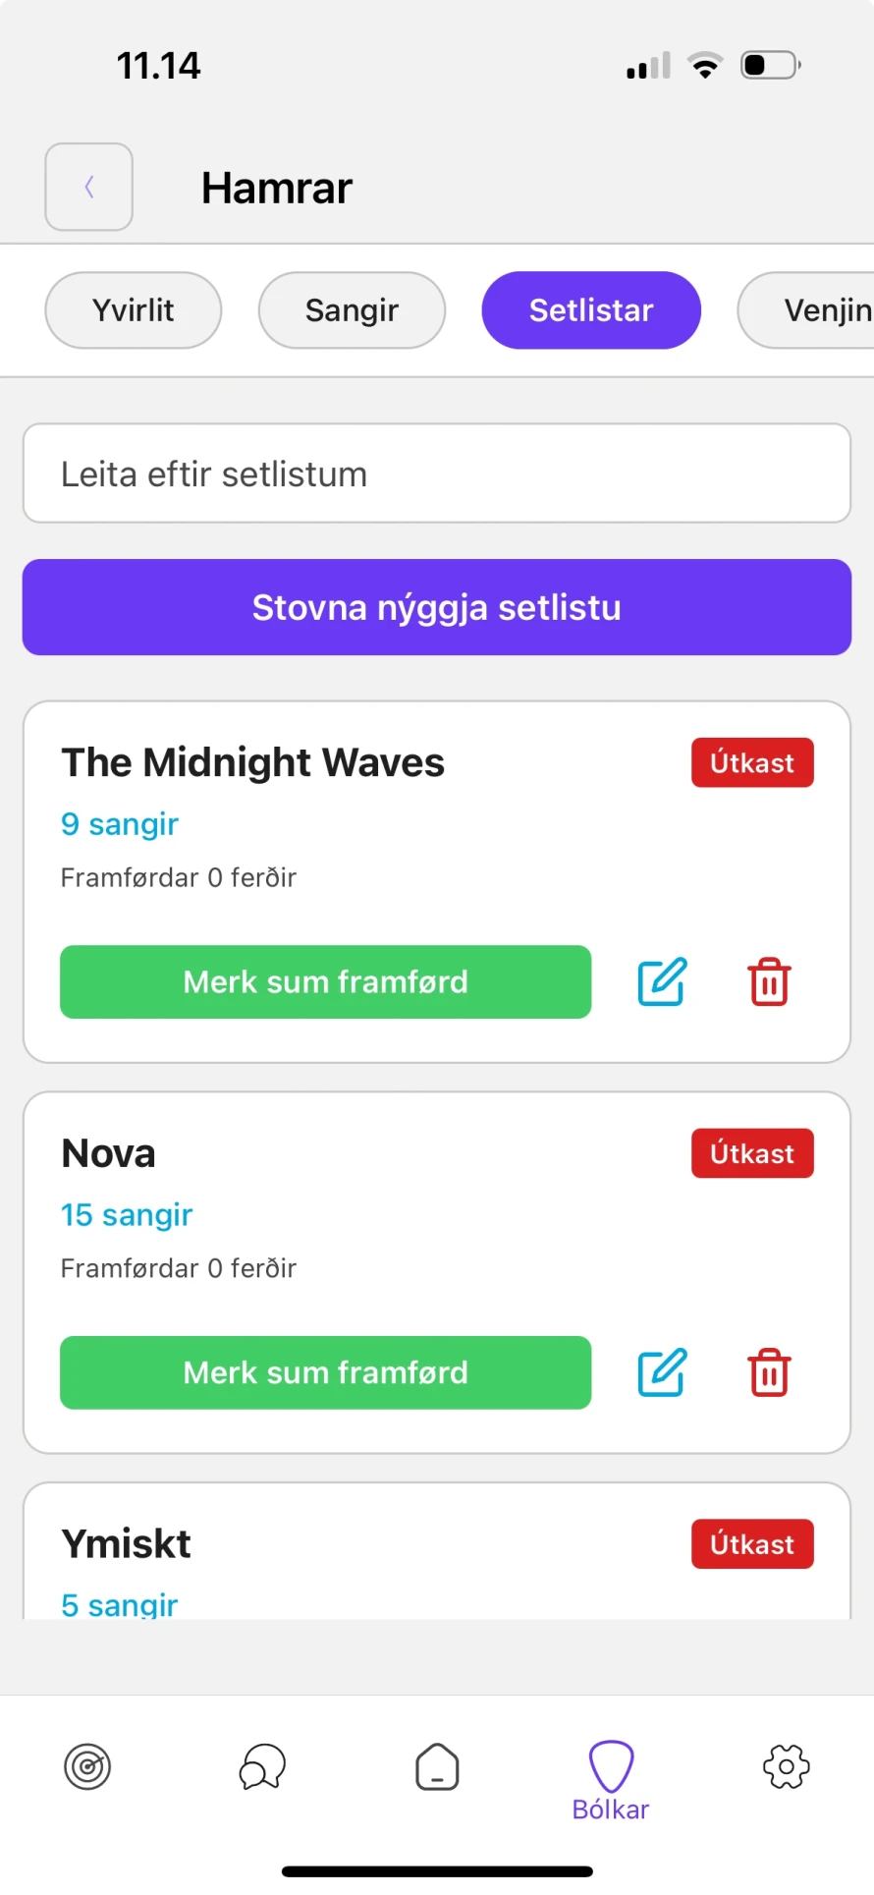Open the target icon in bottom navigation
The height and width of the screenshot is (1895, 874).
(87, 1767)
